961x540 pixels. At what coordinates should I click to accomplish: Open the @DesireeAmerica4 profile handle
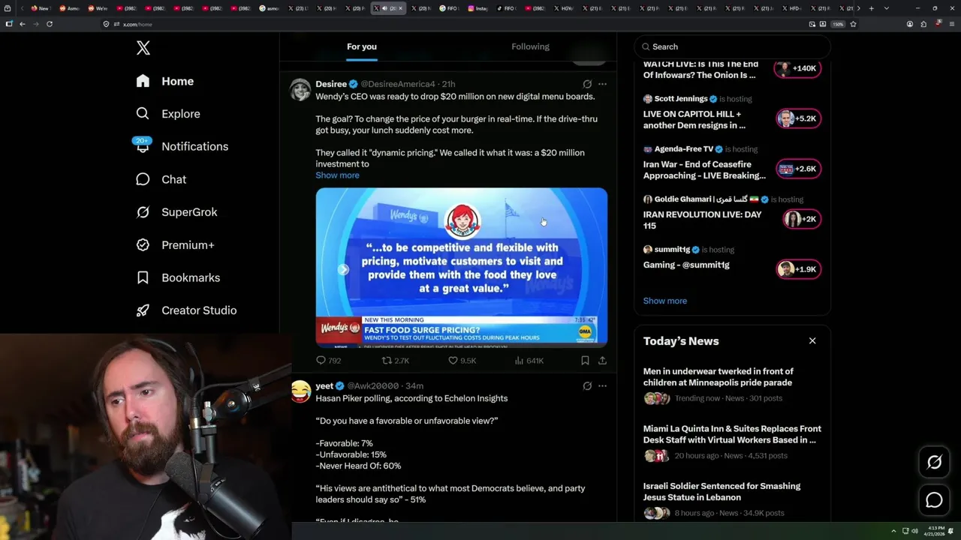click(x=398, y=84)
